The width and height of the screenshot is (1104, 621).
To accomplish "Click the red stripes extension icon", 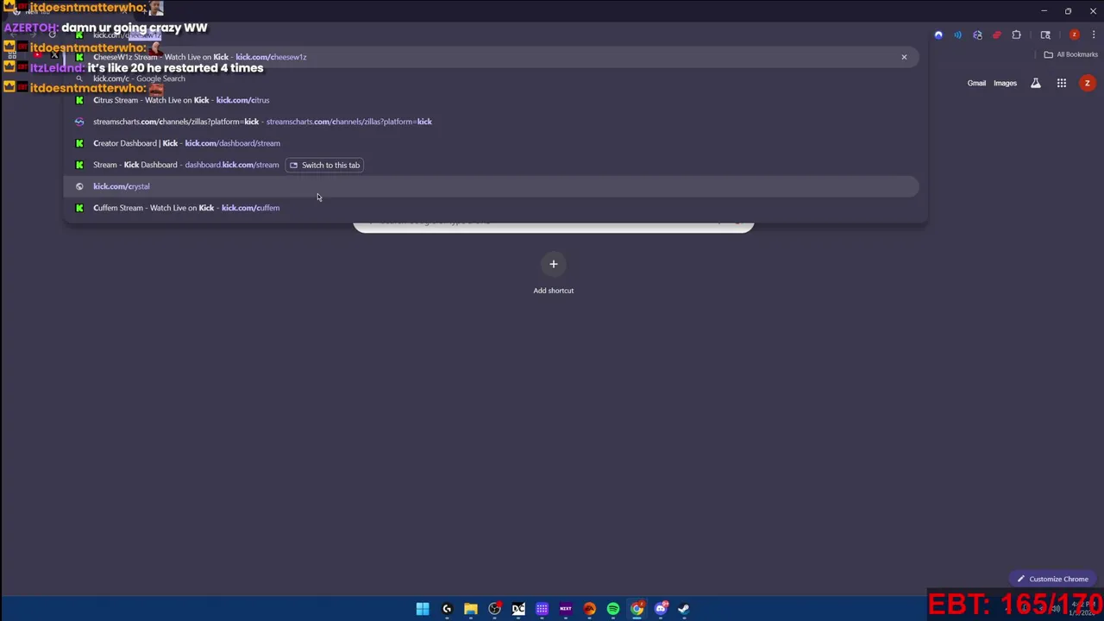I will tap(996, 35).
